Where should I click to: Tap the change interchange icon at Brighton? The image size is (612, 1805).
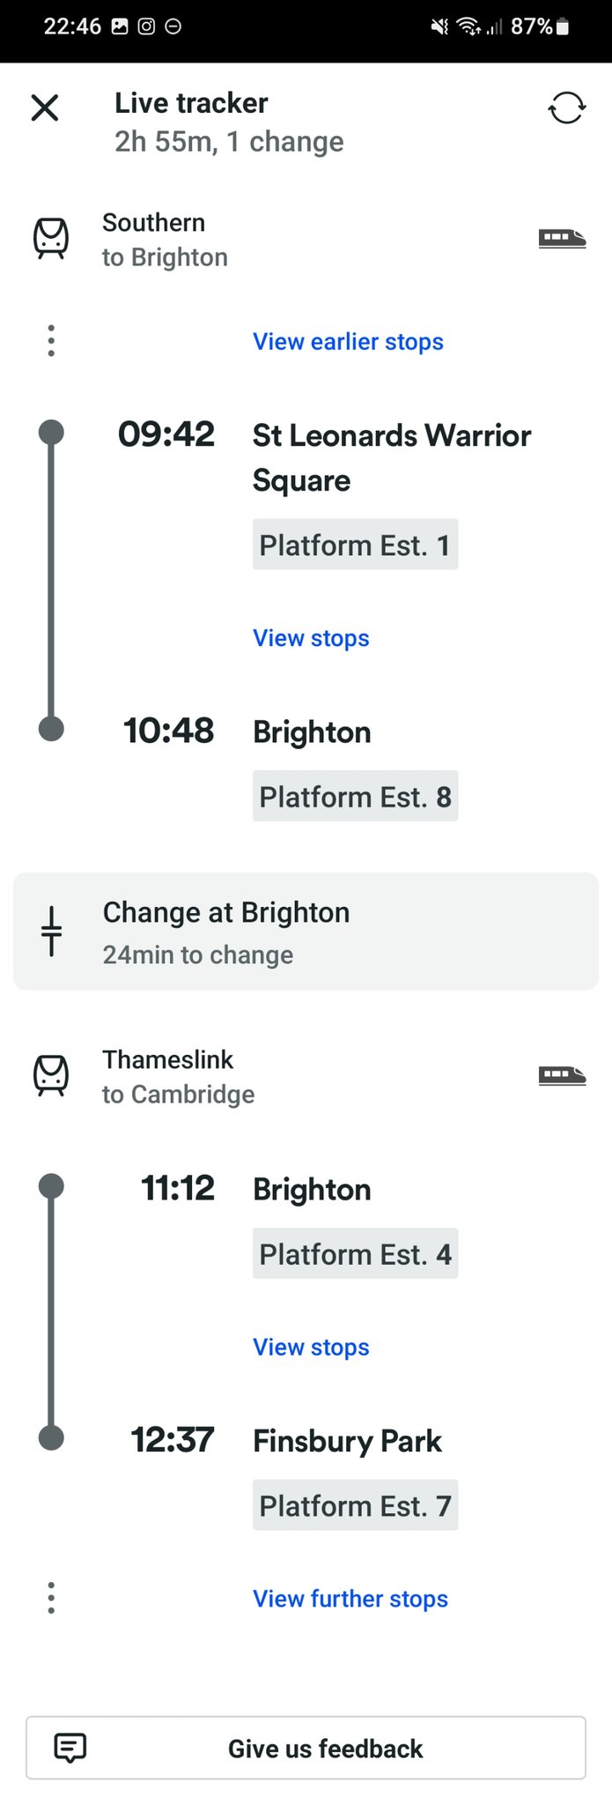[52, 932]
